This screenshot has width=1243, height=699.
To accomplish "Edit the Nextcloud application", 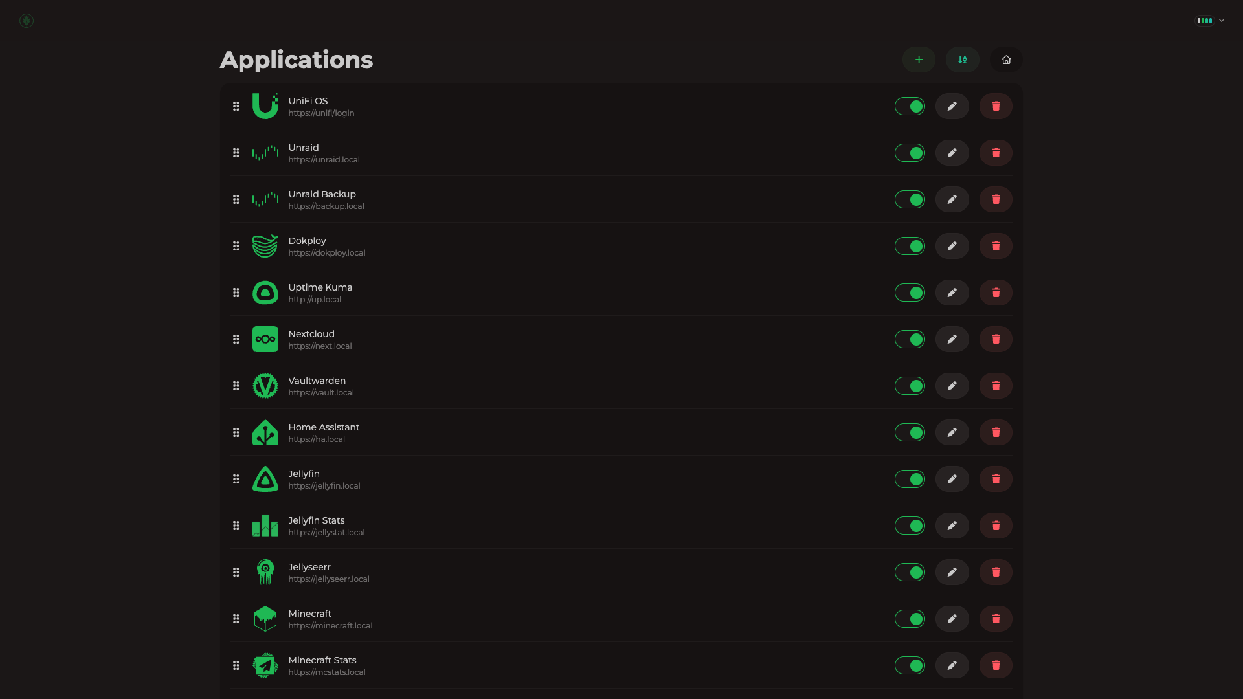I will pyautogui.click(x=952, y=339).
